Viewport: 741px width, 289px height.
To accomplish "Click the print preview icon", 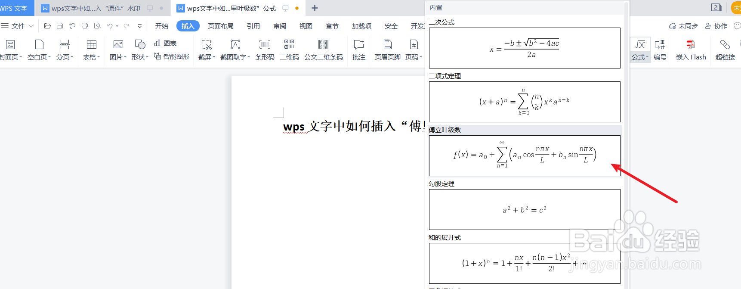I will pyautogui.click(x=97, y=26).
